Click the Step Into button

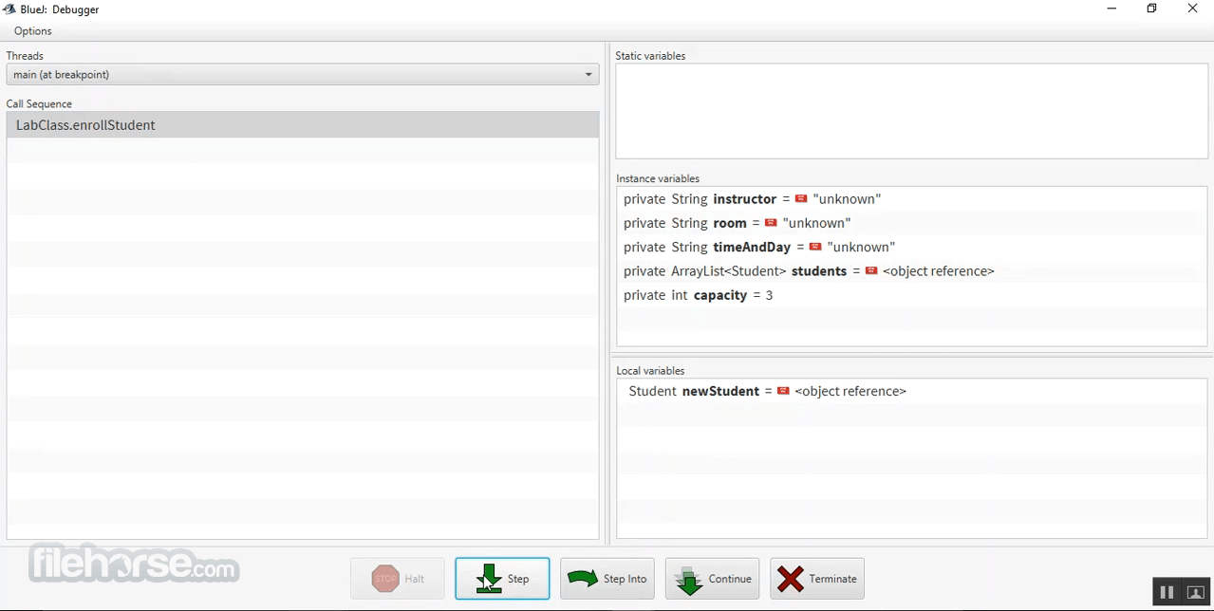pyautogui.click(x=607, y=579)
